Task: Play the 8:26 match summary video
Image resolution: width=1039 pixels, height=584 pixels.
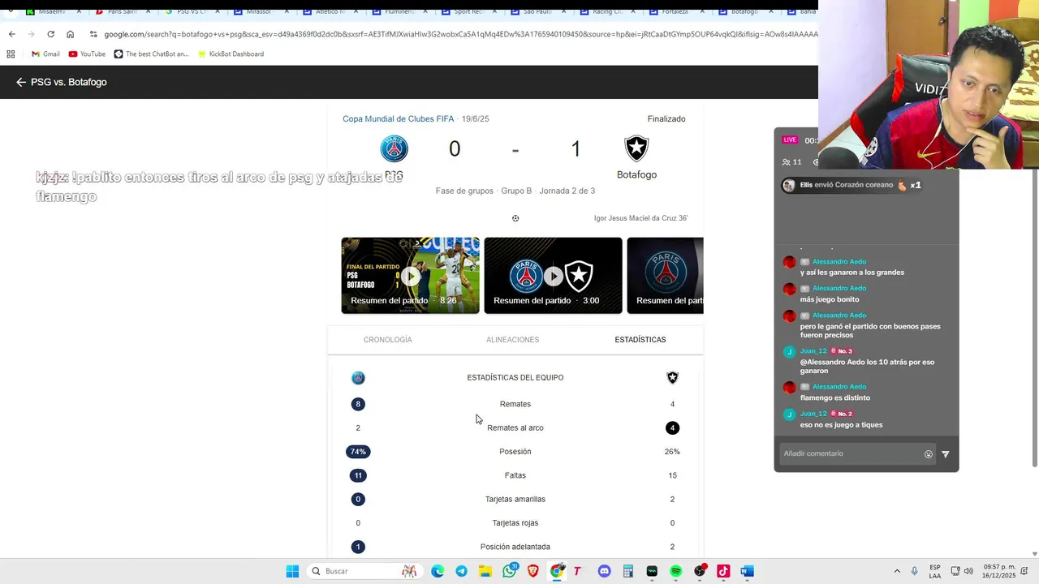Action: 410,276
